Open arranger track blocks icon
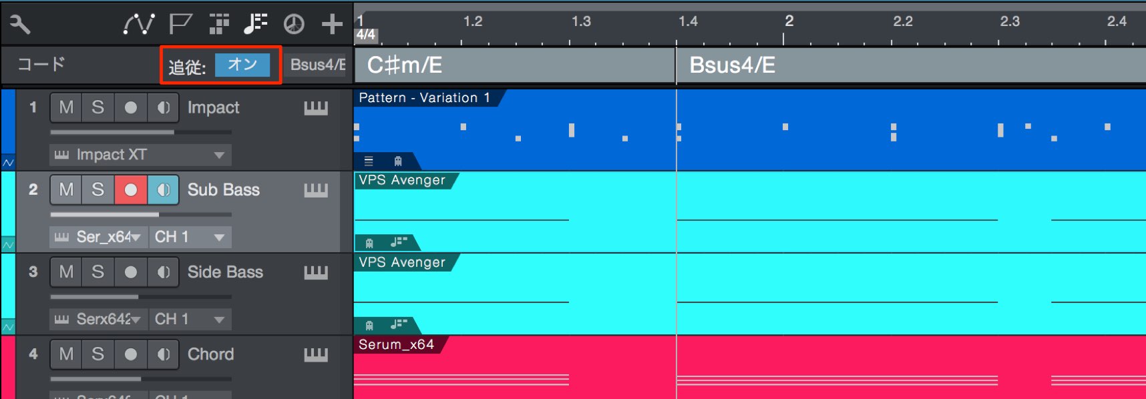The width and height of the screenshot is (1146, 399). [219, 24]
